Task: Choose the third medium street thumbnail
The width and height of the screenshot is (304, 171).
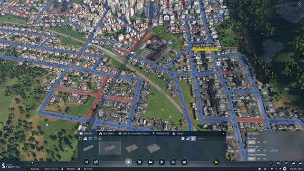Action: (x=132, y=148)
